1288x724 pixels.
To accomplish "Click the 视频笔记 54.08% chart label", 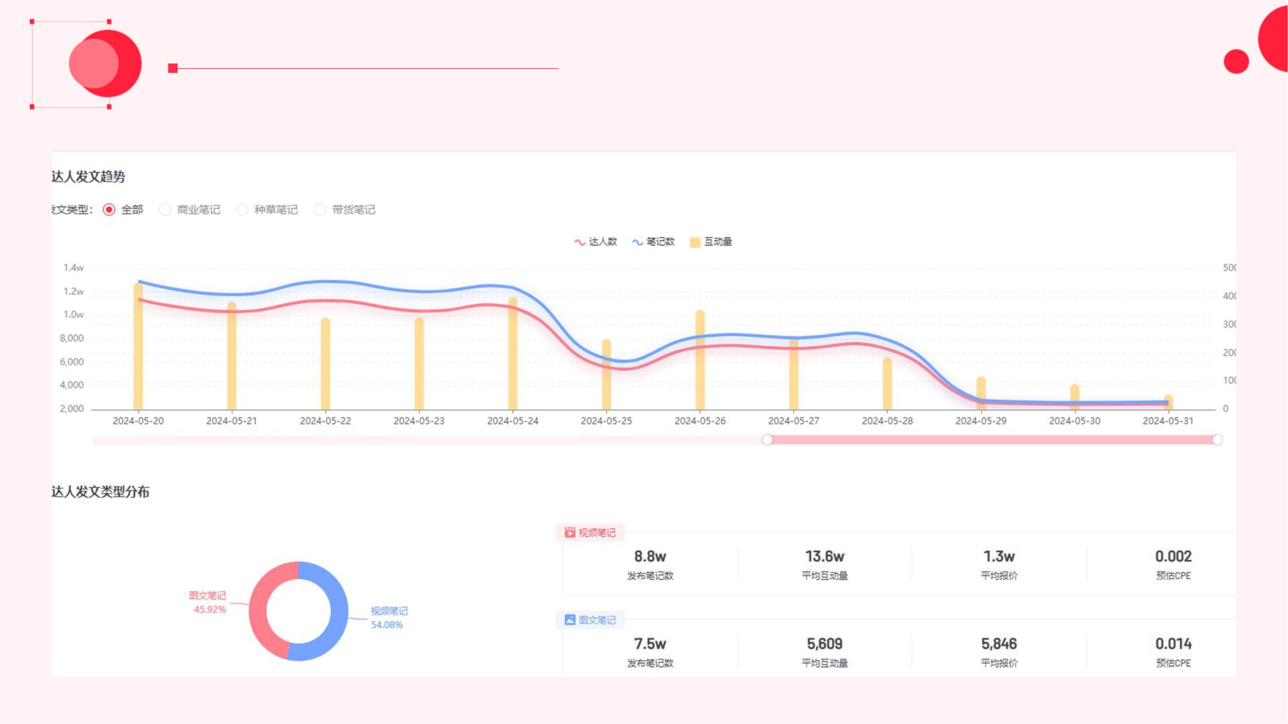I will point(388,618).
